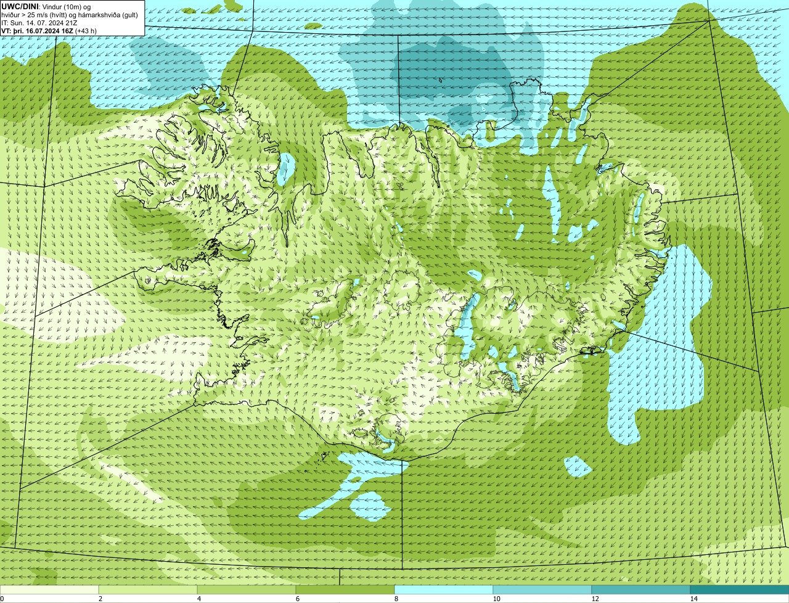Image resolution: width=789 pixels, height=603 pixels.
Task: Click the 2–4 m/s light green legend swatch
Action: click(148, 589)
